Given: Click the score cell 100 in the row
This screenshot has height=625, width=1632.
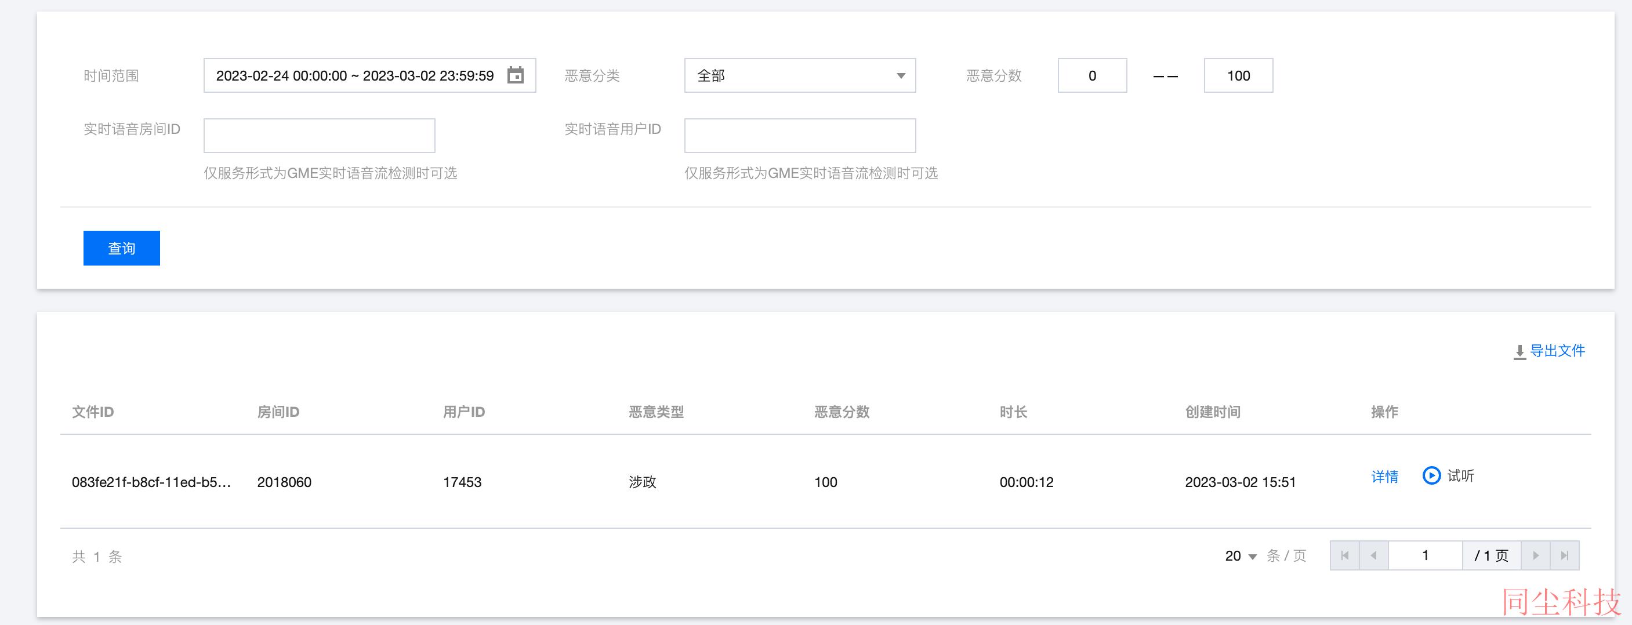Looking at the screenshot, I should [825, 482].
